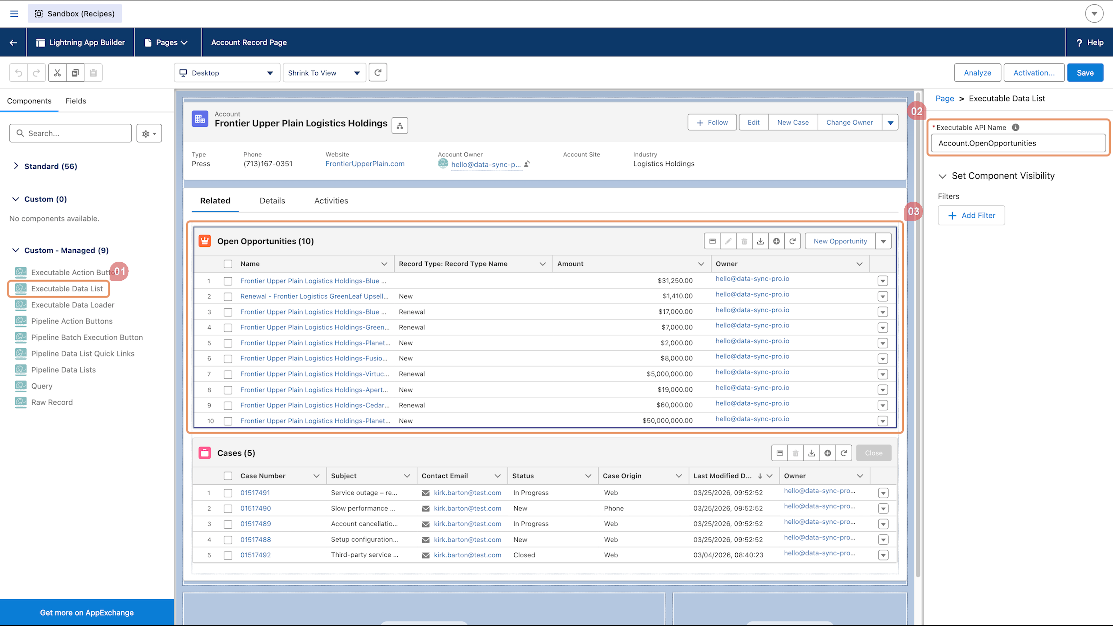
Task: Check the box for the $5,000,000.00 opportunity
Action: [x=228, y=374]
